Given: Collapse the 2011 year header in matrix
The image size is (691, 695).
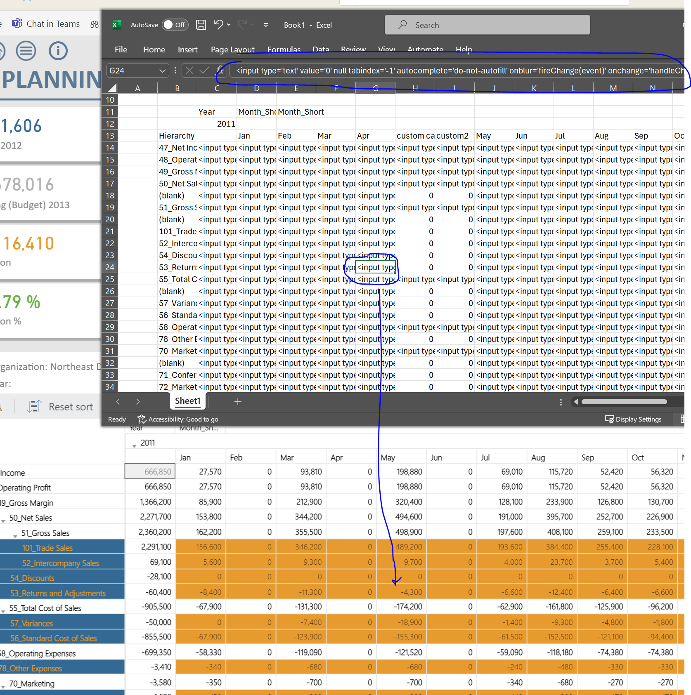Looking at the screenshot, I should click(x=134, y=446).
